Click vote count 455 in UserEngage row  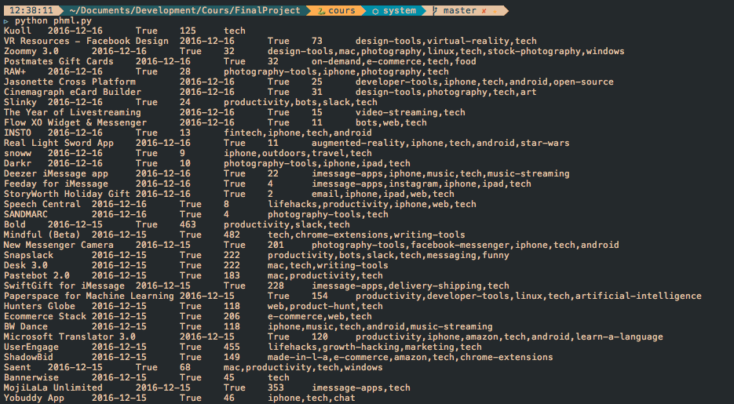pos(232,348)
